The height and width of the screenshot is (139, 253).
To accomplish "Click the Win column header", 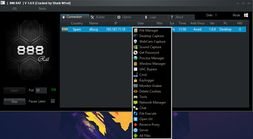I will 159,23.
